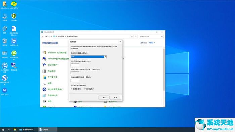235x132 pixels.
Task: Open 安全和维护 flag icon item
Action: tap(50, 65)
